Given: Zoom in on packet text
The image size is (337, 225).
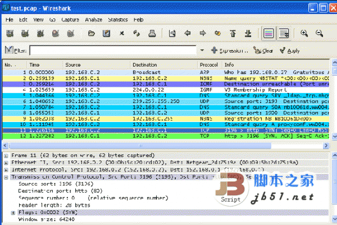Looking at the screenshot, I should 304,34.
